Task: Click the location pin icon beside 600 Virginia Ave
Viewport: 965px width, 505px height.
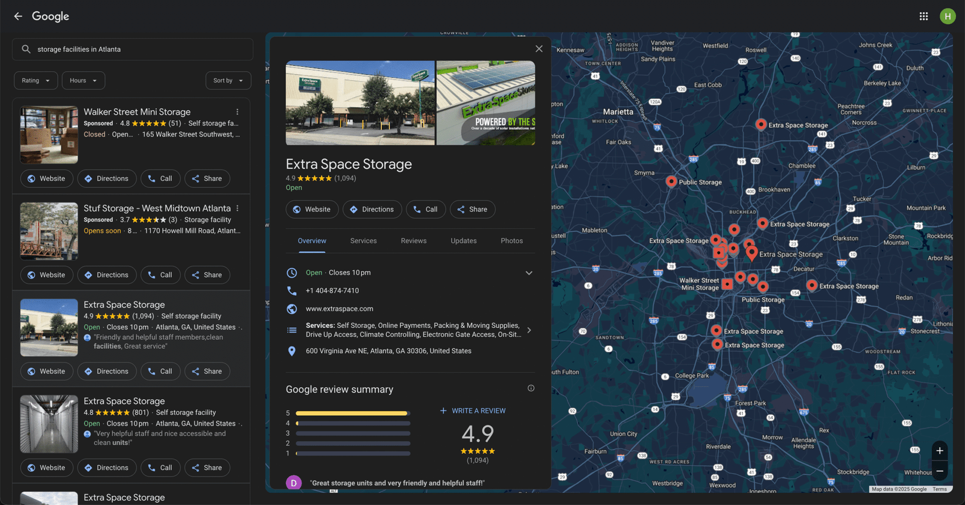Action: point(292,351)
